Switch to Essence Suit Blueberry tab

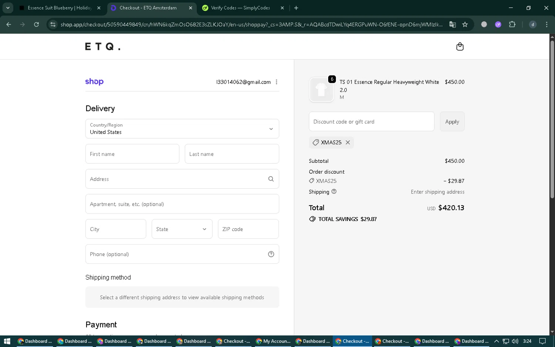[x=59, y=8]
